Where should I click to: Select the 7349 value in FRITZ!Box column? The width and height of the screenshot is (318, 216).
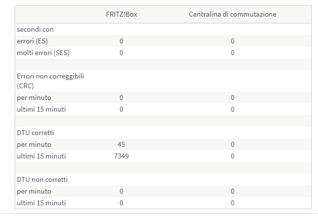point(121,156)
